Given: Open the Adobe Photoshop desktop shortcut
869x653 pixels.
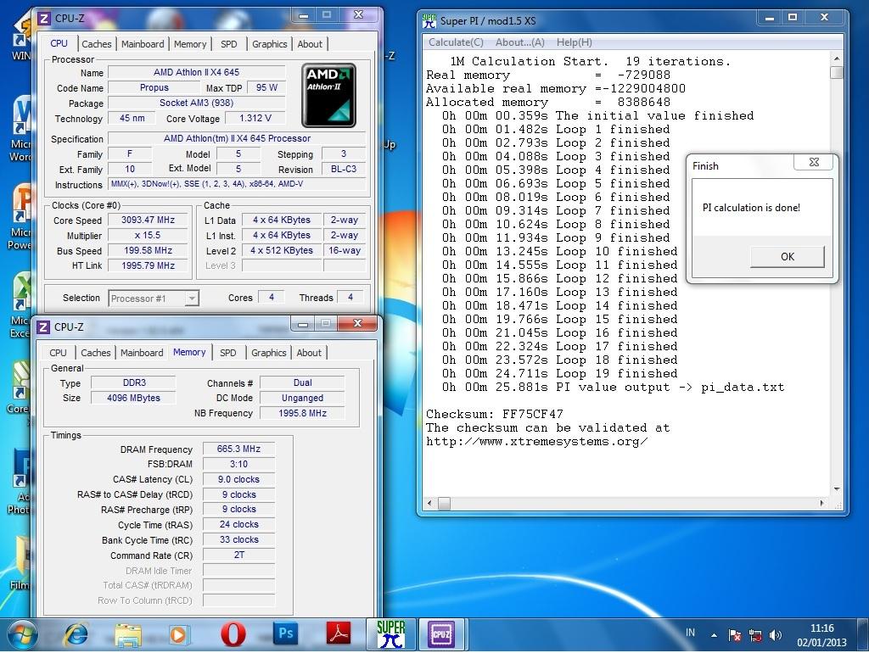Looking at the screenshot, I should click(x=20, y=481).
